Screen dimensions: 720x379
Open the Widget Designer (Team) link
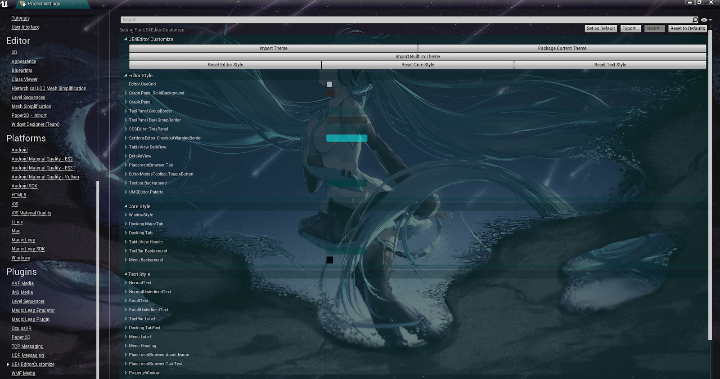36,125
